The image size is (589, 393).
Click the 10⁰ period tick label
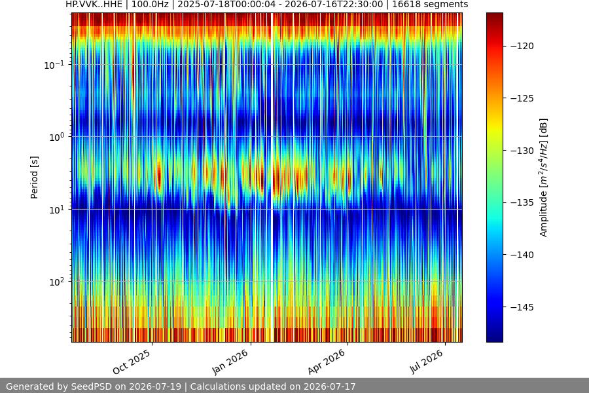[56, 138]
